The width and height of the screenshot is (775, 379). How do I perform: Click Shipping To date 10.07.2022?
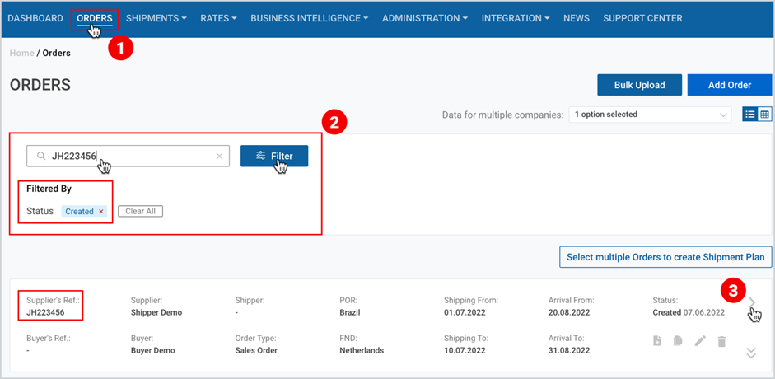[465, 350]
